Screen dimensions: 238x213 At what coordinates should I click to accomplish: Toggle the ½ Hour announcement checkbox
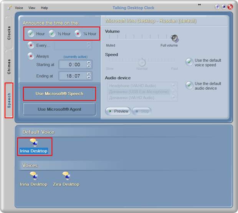point(52,33)
